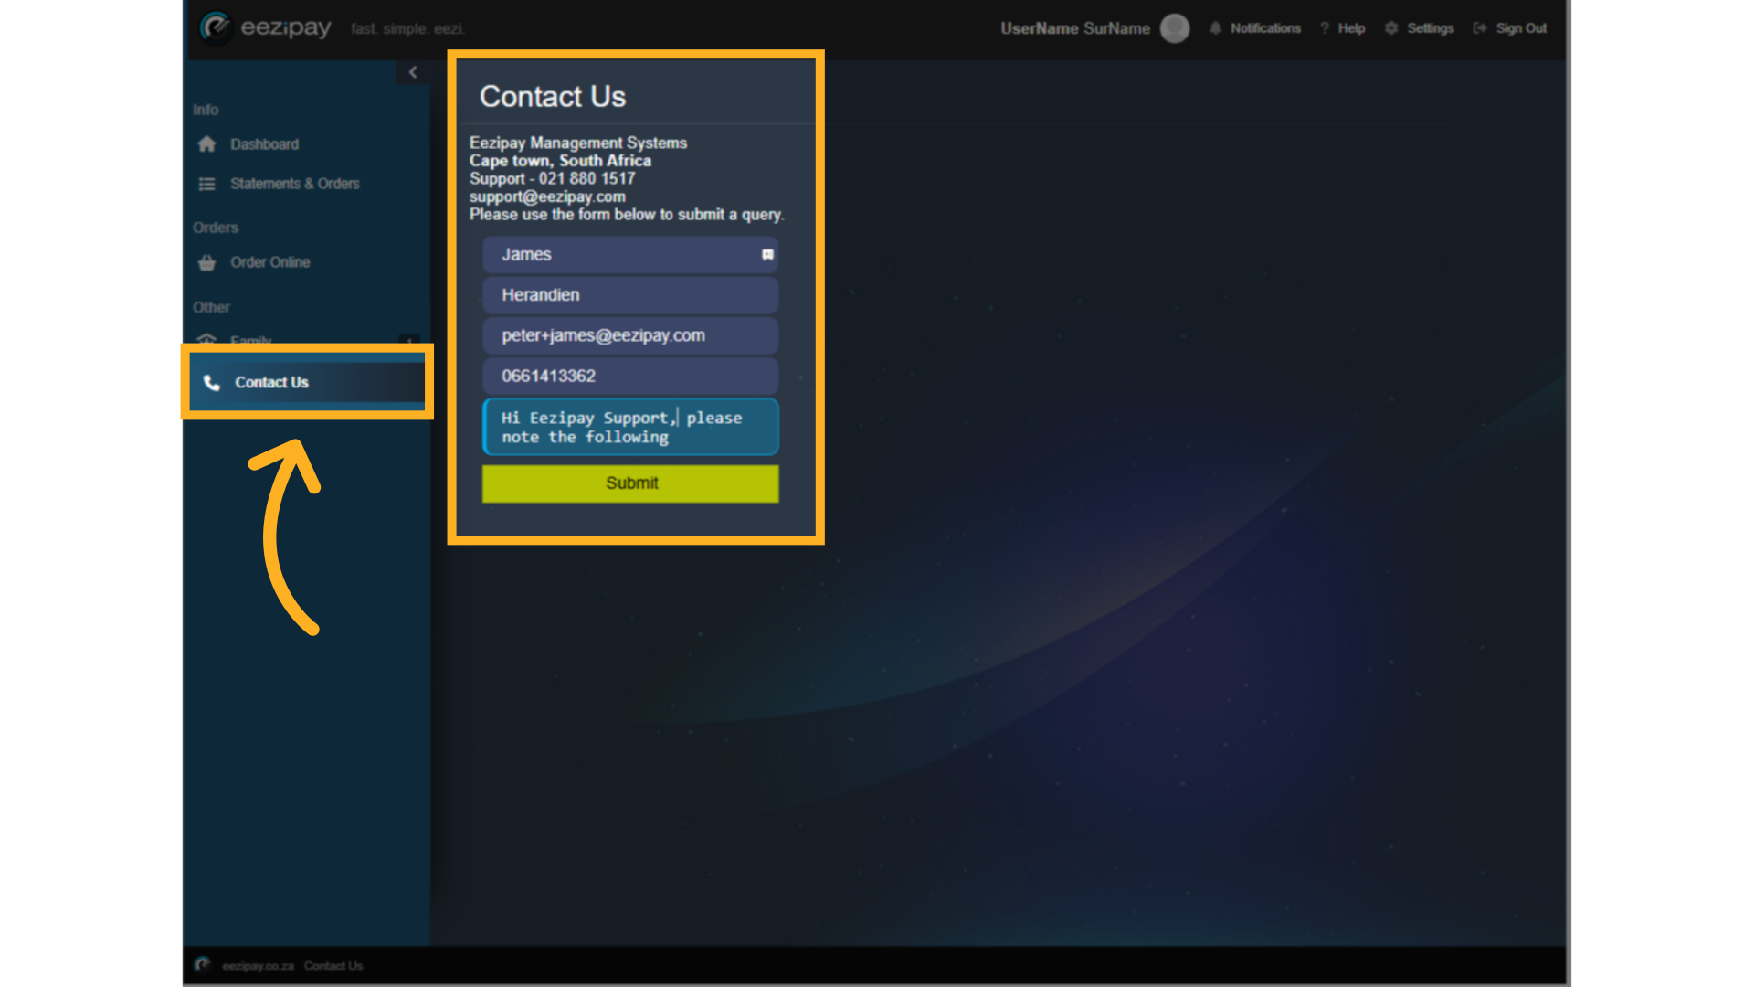Screen dimensions: 1754x987
Task: Click the eezipay logo icon
Action: [x=216, y=27]
